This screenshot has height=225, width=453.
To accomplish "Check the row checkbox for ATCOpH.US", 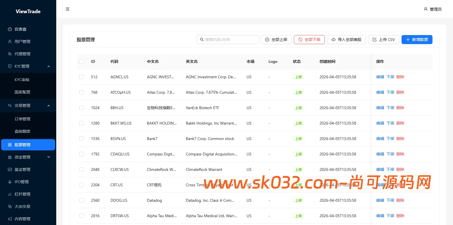I will click(82, 92).
